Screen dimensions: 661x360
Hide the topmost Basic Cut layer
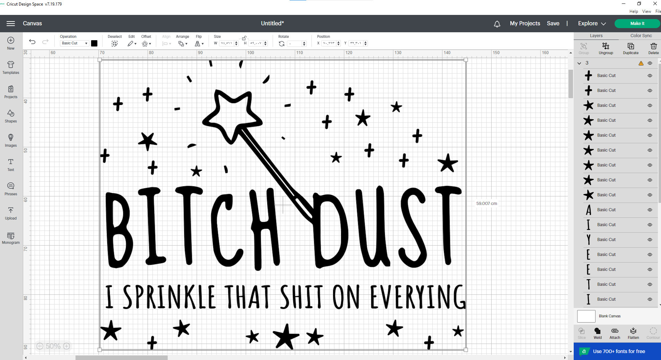[650, 76]
